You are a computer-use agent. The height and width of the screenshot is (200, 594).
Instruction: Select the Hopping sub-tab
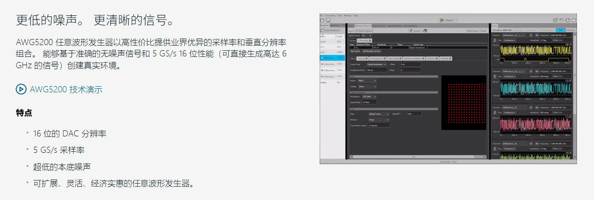(x=362, y=58)
